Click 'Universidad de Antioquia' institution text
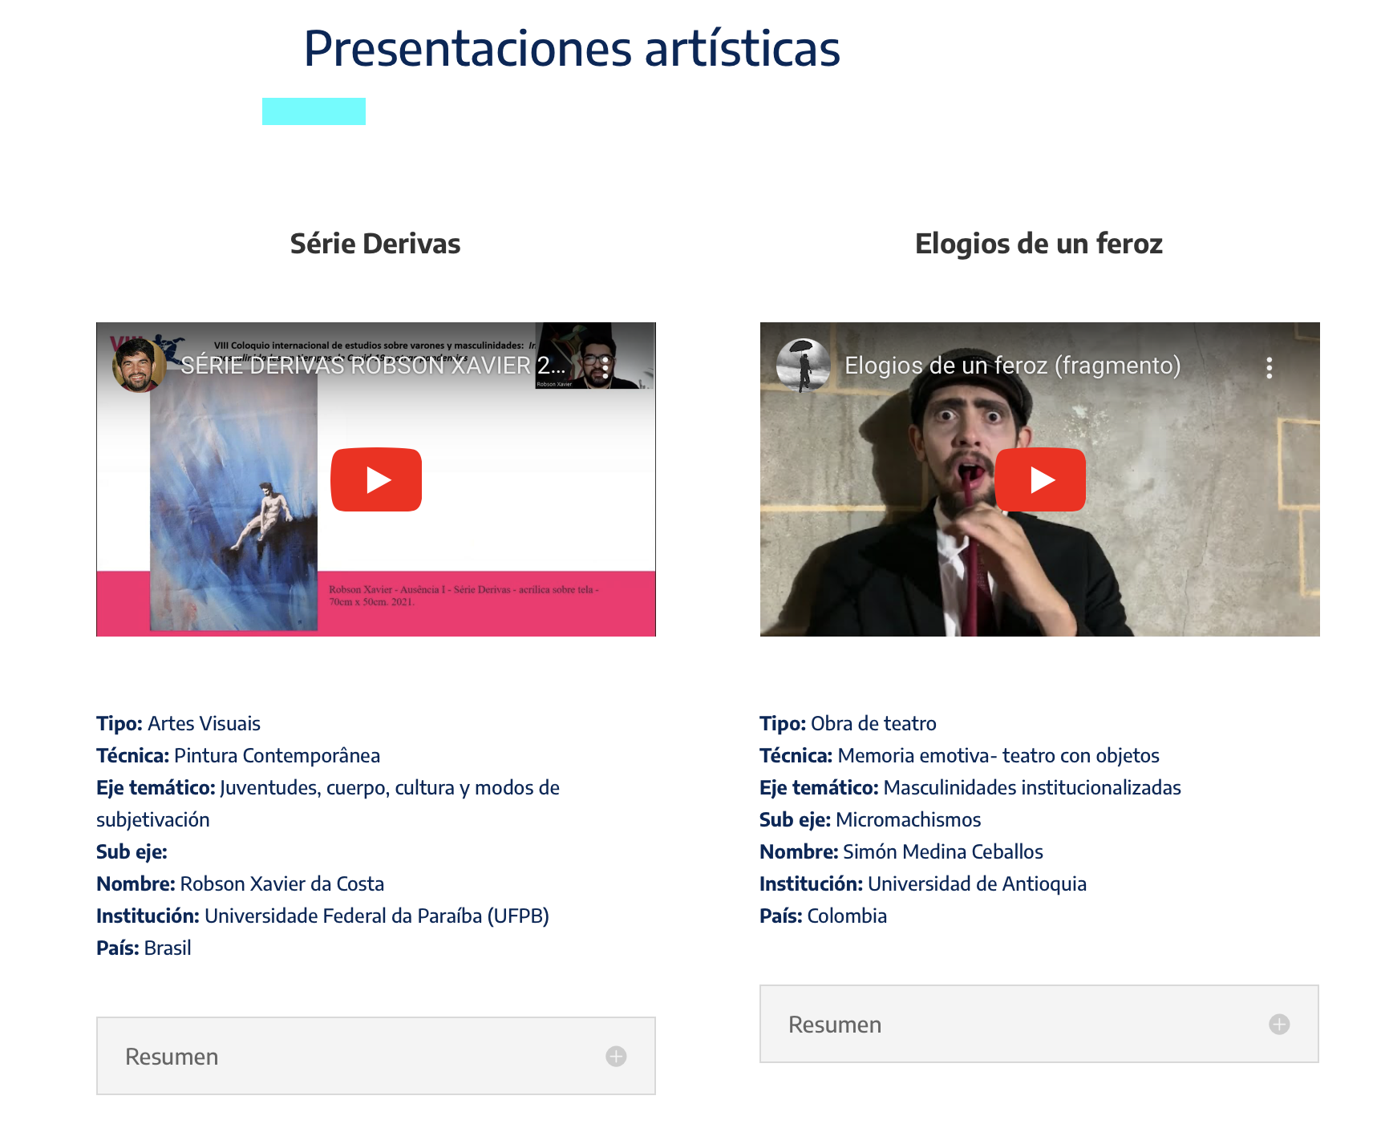The image size is (1381, 1124). (977, 883)
